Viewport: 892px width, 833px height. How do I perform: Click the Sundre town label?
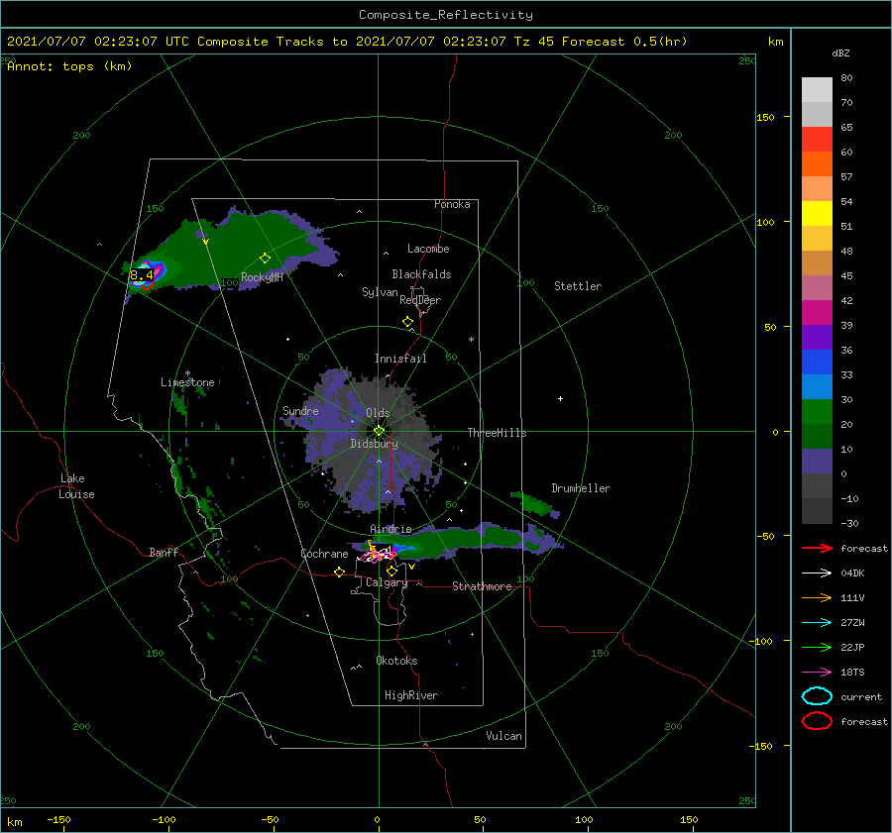tap(300, 411)
